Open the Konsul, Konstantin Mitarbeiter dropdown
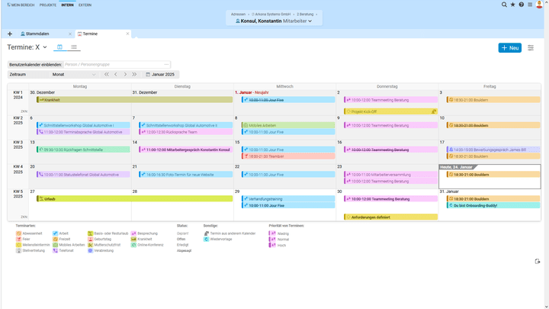549x309 pixels. pyautogui.click(x=274, y=21)
